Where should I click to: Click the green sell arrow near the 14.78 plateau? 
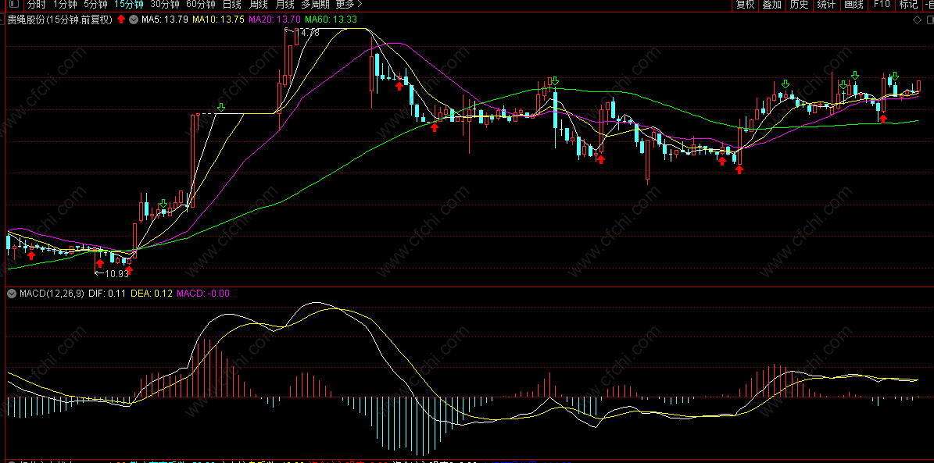(x=221, y=107)
